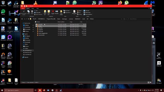Click the Refresh button beside address bar
164x92 pixels.
[124, 19]
